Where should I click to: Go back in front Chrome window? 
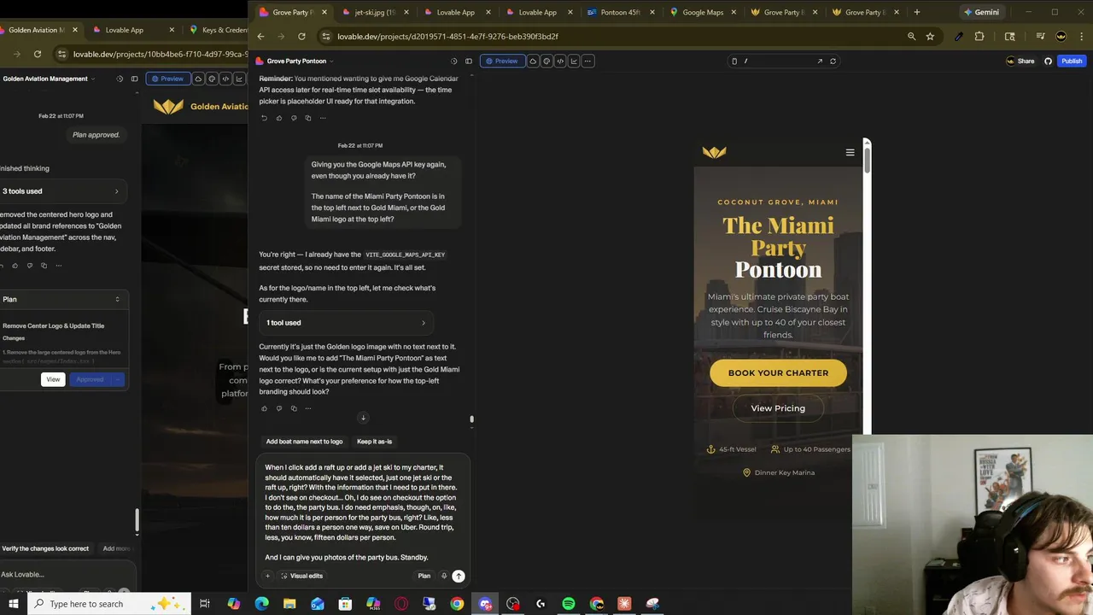(x=260, y=37)
